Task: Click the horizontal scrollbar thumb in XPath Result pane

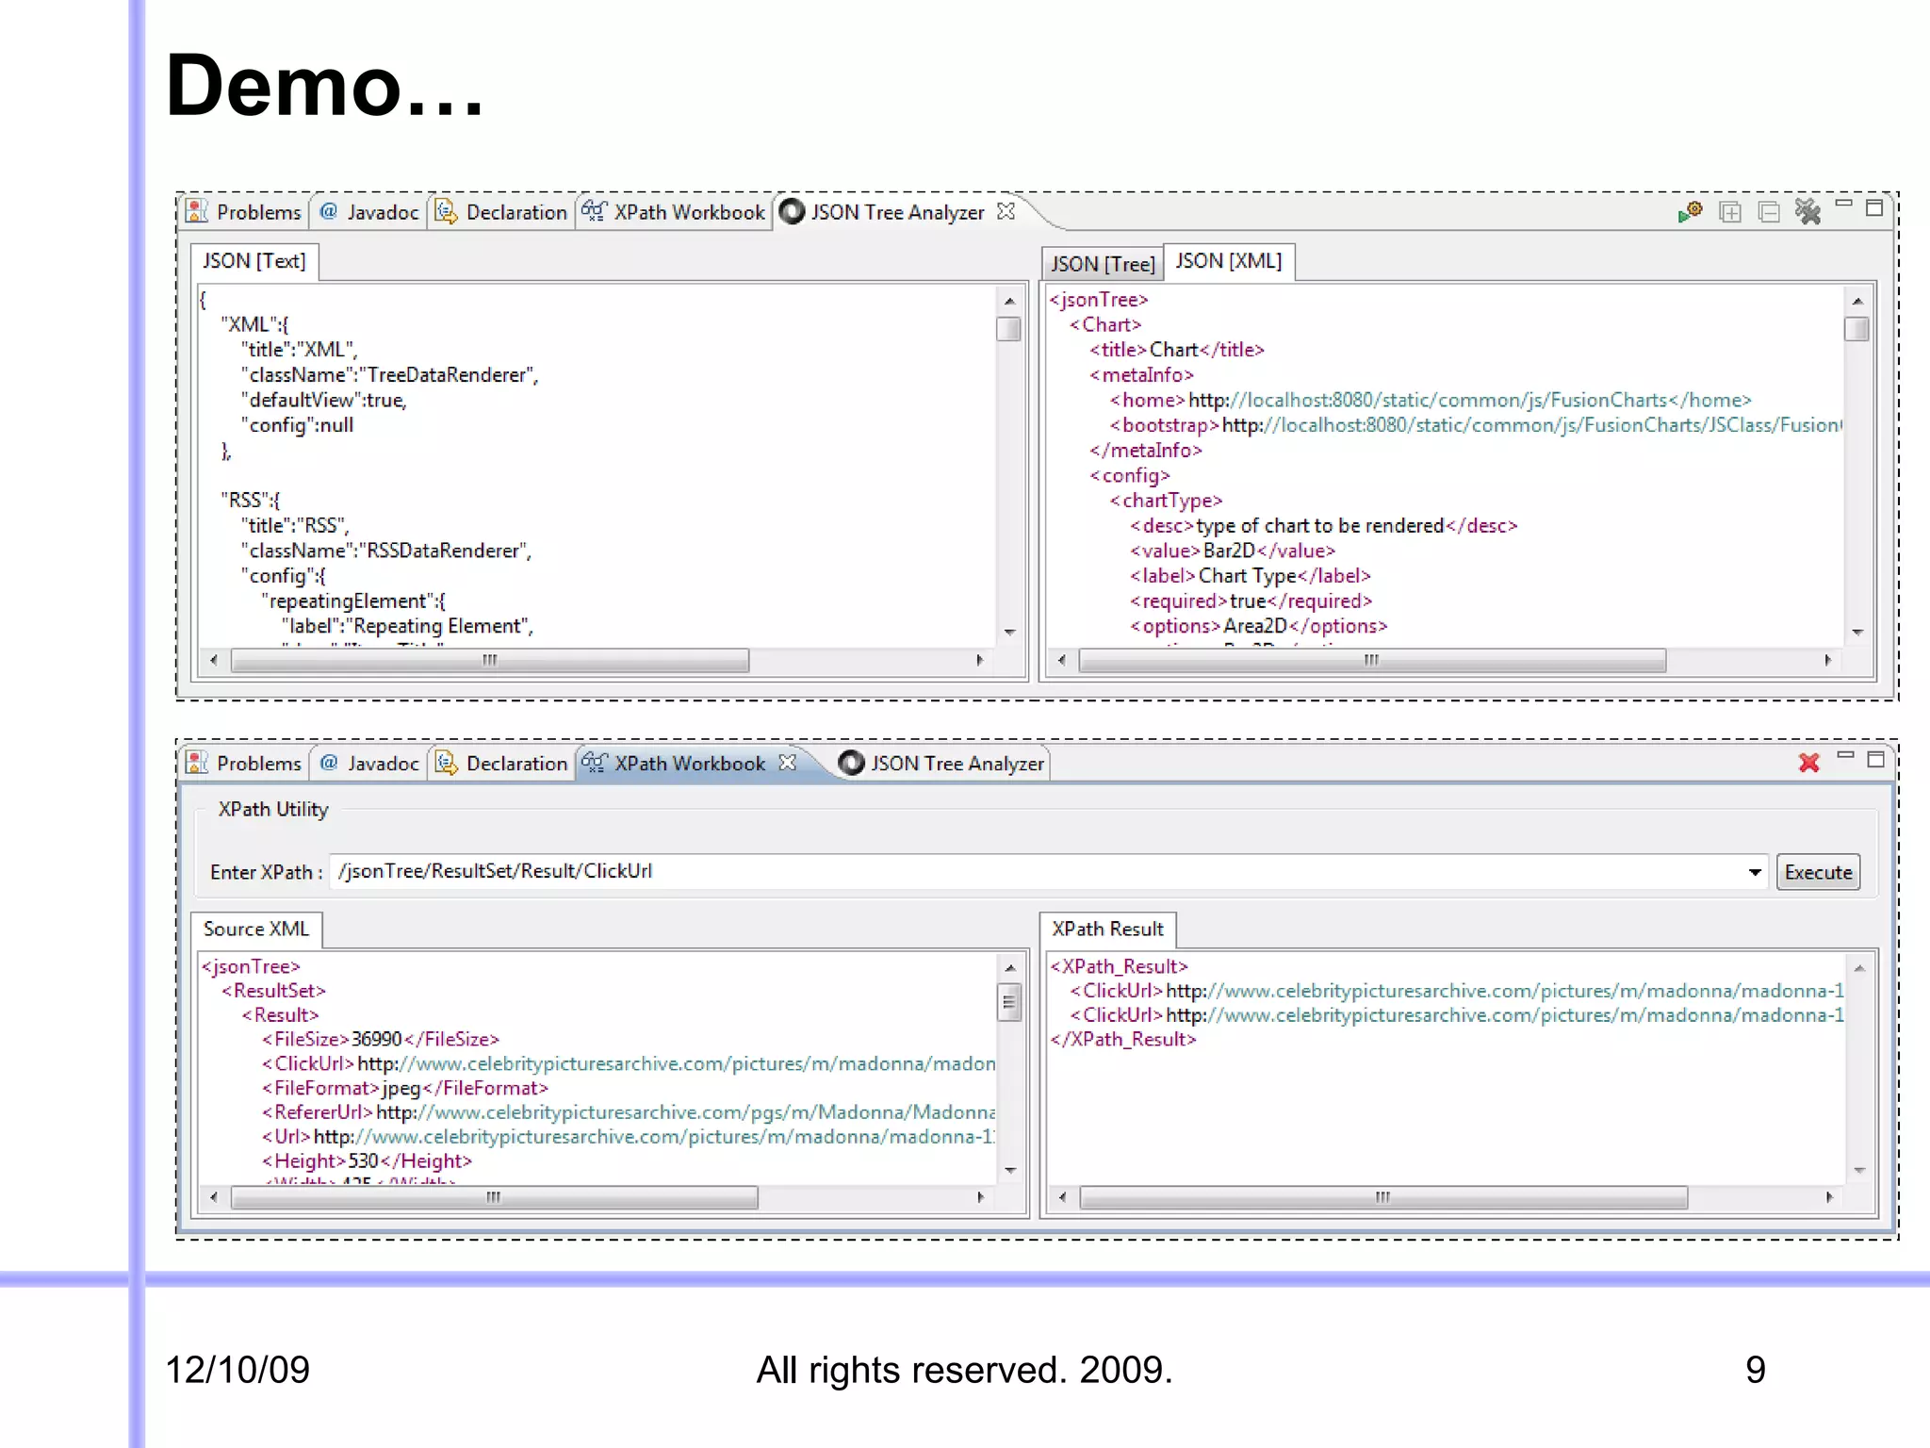Action: (x=1382, y=1197)
